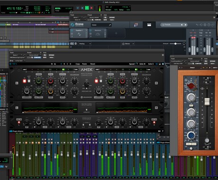Image resolution: width=218 pixels, height=180 pixels.
Task: Click the Brainworx logo on AMEK compressor
Action: [86, 97]
